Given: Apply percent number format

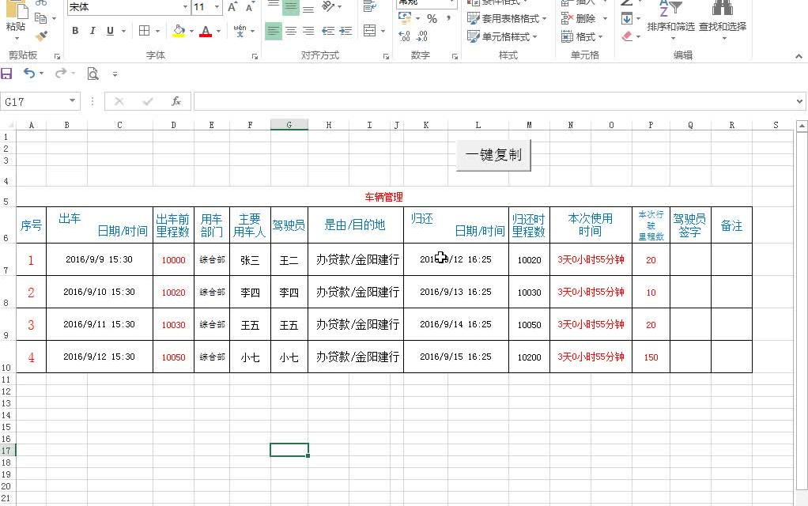Looking at the screenshot, I should pos(433,20).
